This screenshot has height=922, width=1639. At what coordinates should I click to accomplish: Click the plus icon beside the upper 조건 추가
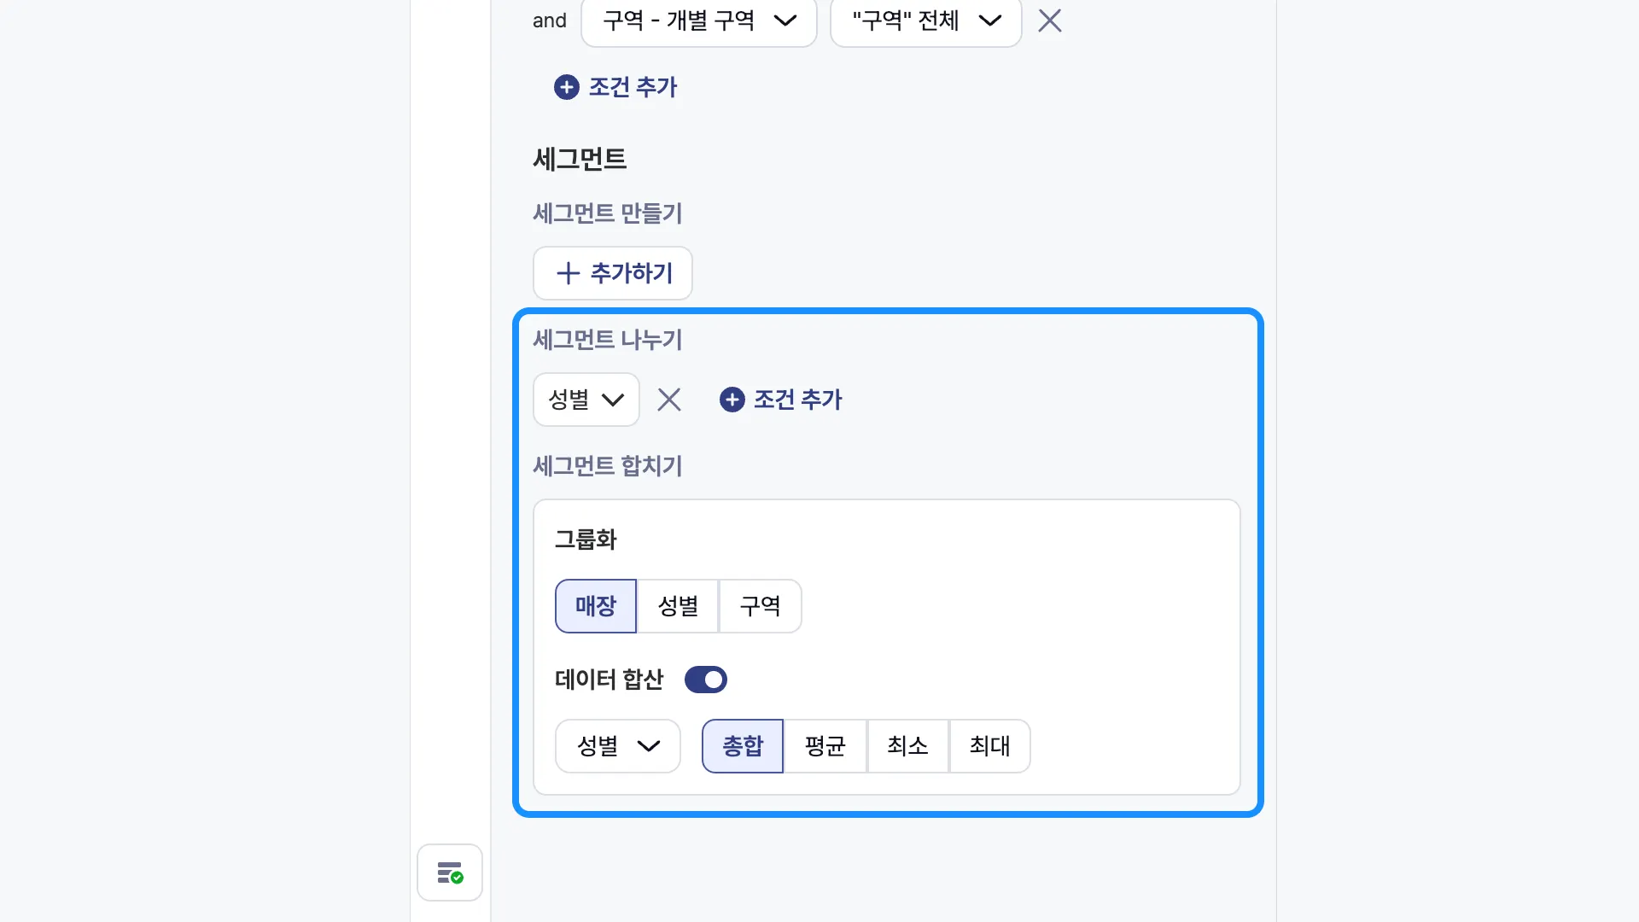(567, 87)
